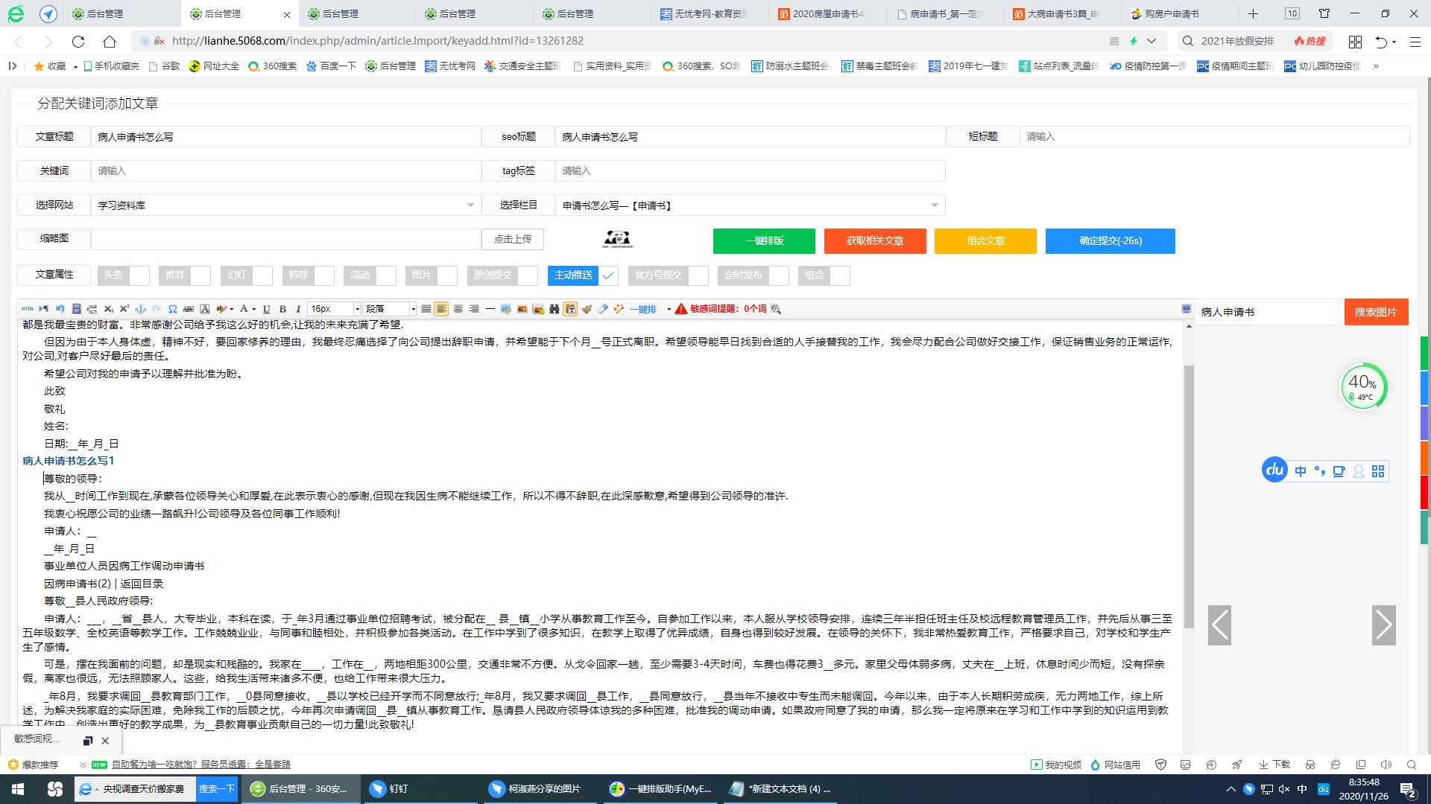
Task: Toggle the 头条 attribute checkbox
Action: 139,275
